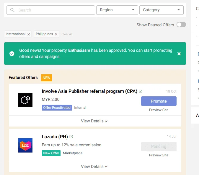This screenshot has height=175, width=199.
Task: Click Clear All filters link
Action: pos(67,34)
